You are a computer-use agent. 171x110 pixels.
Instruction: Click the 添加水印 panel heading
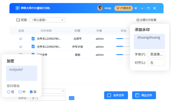pyautogui.click(x=142, y=30)
